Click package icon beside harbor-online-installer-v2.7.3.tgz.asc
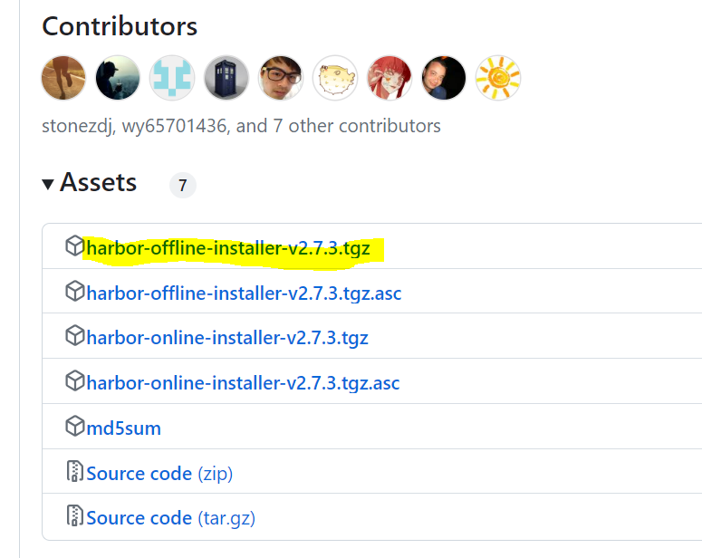This screenshot has width=702, height=558. [x=74, y=382]
